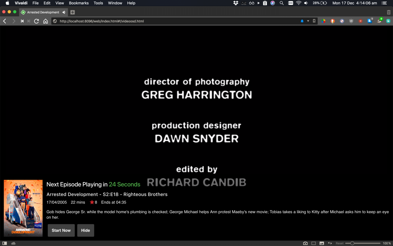Open the closed tabs trash can

(x=389, y=12)
